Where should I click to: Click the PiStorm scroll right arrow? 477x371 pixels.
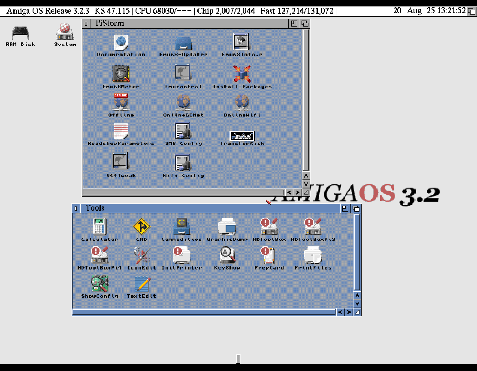(x=298, y=192)
